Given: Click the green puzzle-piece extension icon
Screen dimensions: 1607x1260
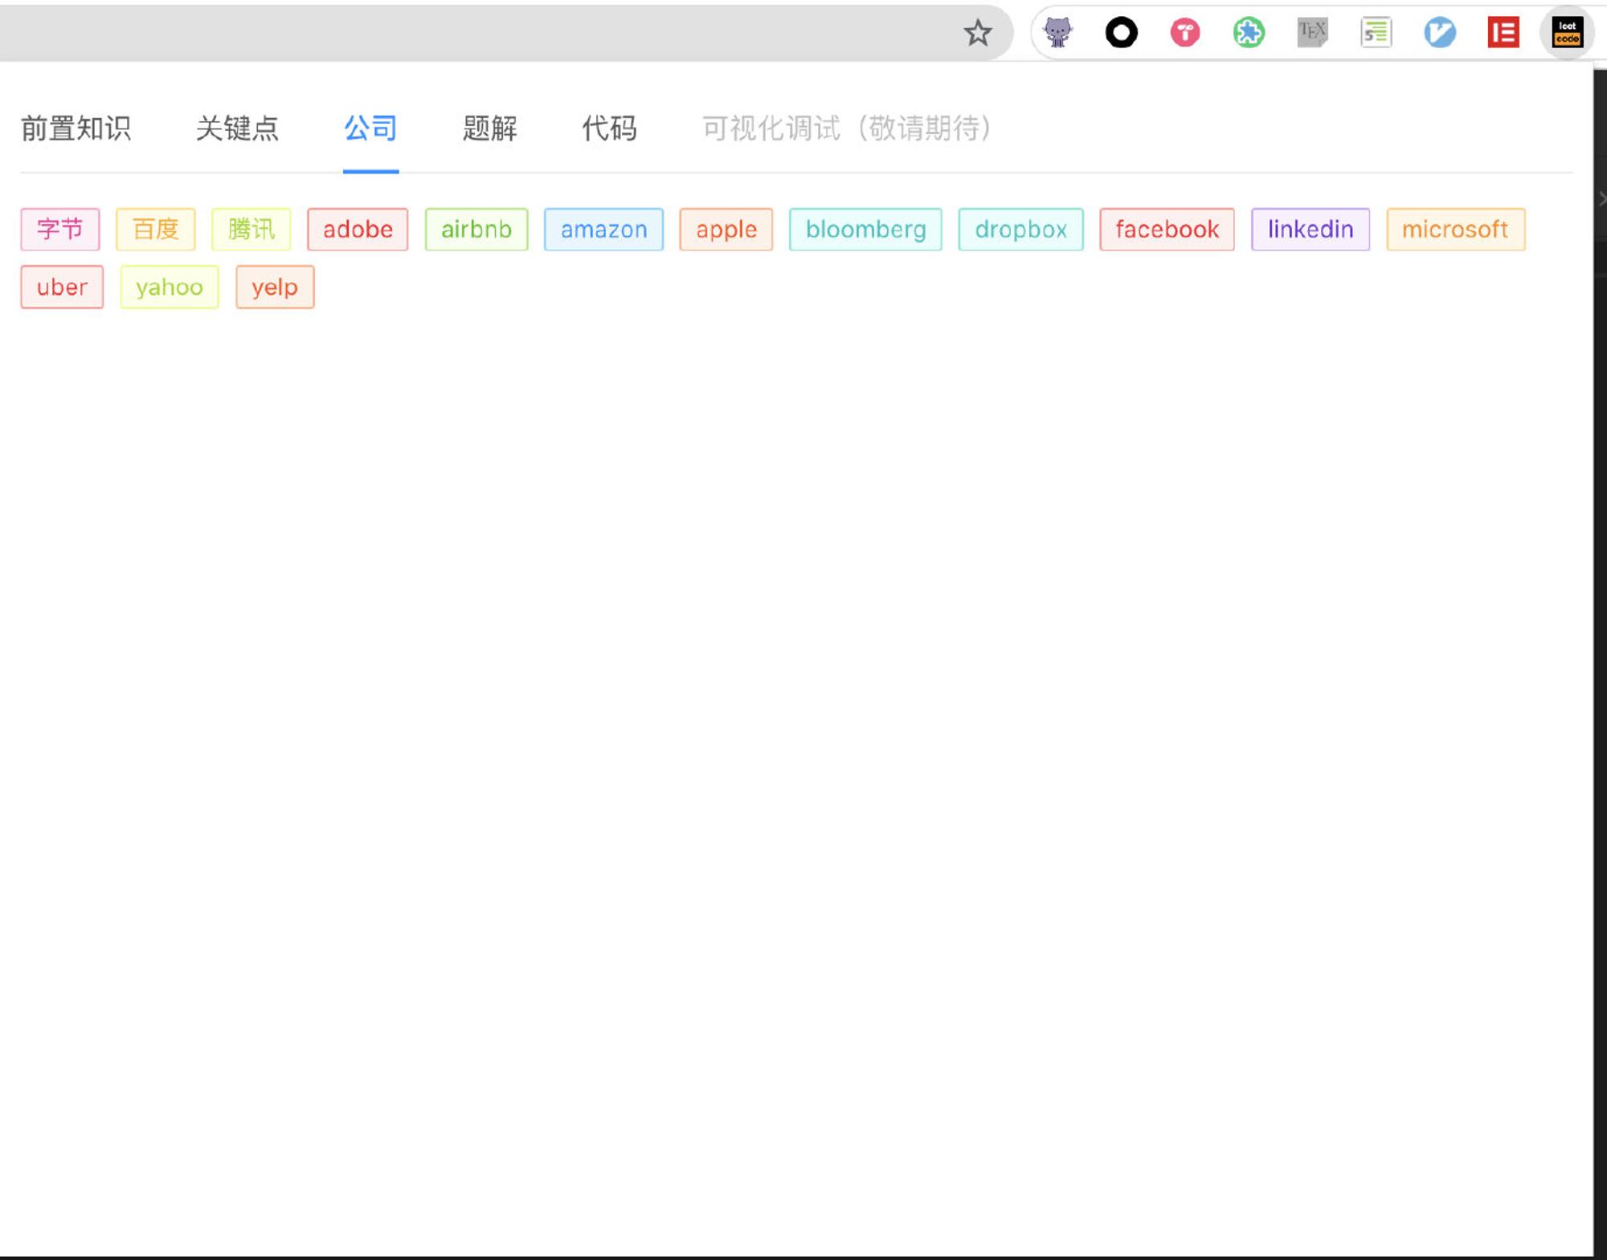Looking at the screenshot, I should click(1249, 33).
